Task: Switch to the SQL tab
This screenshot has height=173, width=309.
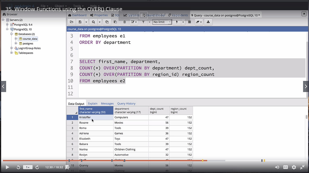Action: tap(116, 15)
